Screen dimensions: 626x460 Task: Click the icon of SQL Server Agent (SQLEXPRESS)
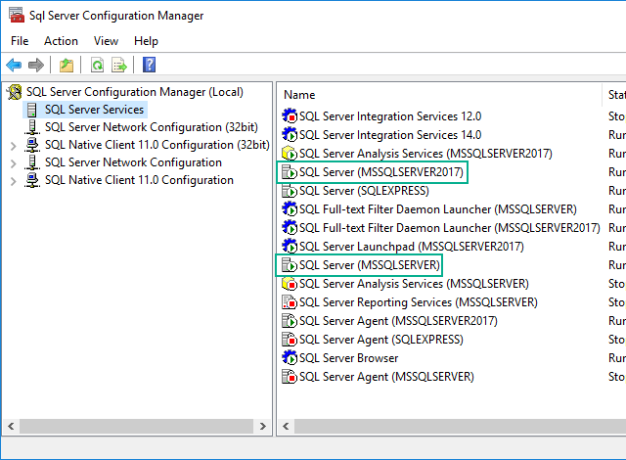290,340
